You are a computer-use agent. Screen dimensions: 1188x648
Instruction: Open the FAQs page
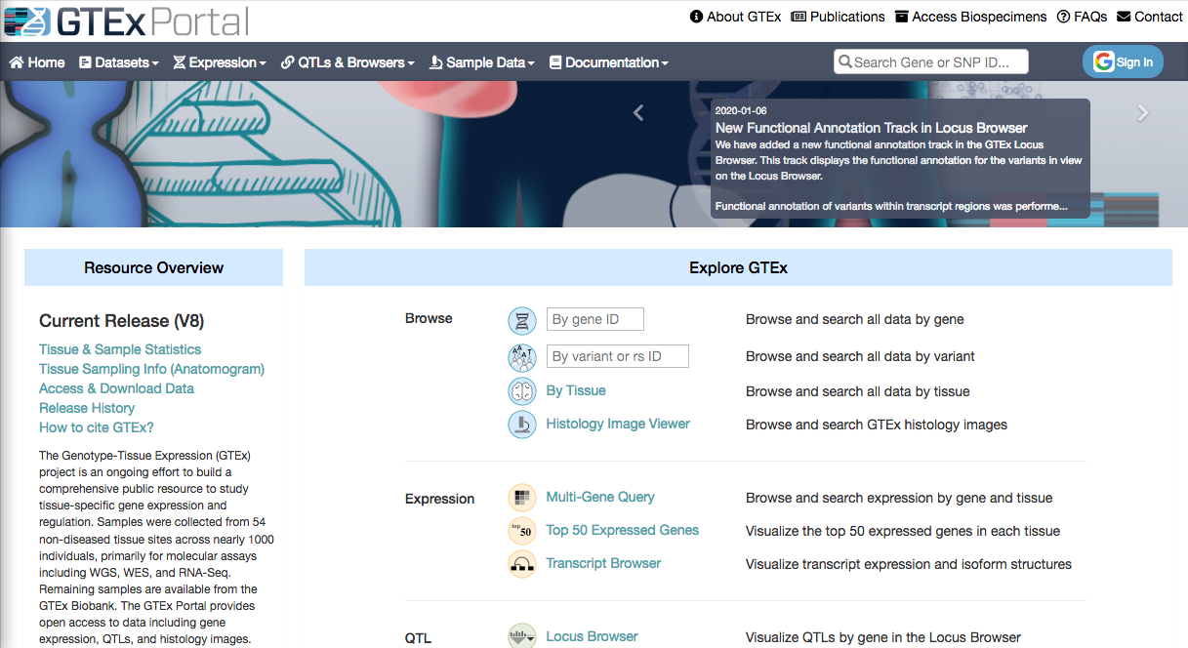point(1082,17)
